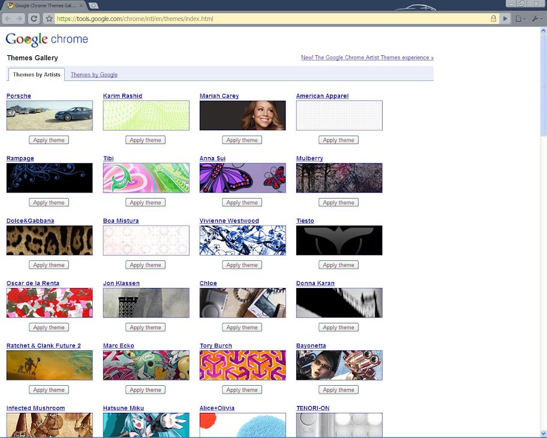Open the wrench tools menu
This screenshot has height=438, width=547.
(x=537, y=19)
